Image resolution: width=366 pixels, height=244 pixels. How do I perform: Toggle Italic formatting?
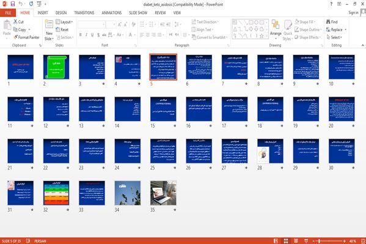pos(86,35)
